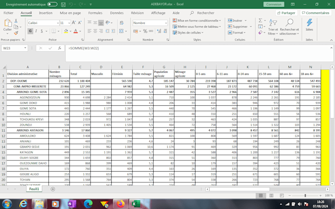Image resolution: width=335 pixels, height=209 pixels.
Task: Click the decrease decimal places icon
Action: [x=165, y=31]
